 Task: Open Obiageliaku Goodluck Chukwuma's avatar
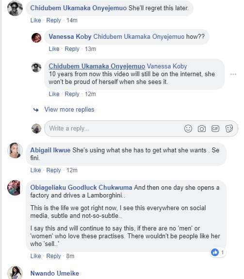(x=15, y=188)
